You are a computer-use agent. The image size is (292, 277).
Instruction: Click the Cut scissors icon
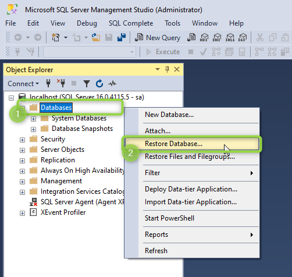(260, 37)
